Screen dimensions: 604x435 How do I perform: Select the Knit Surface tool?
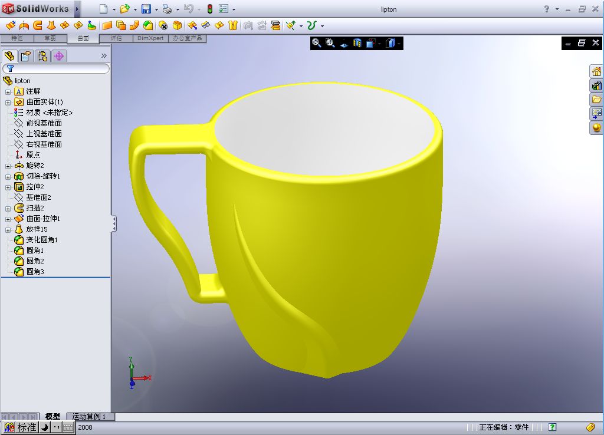tap(232, 26)
